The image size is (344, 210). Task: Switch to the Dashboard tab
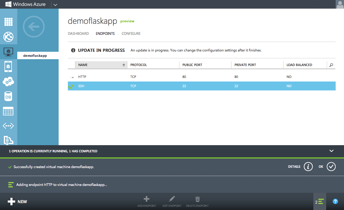point(78,34)
